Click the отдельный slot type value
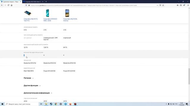Screen dimensions: 190x106 coord(67,38)
